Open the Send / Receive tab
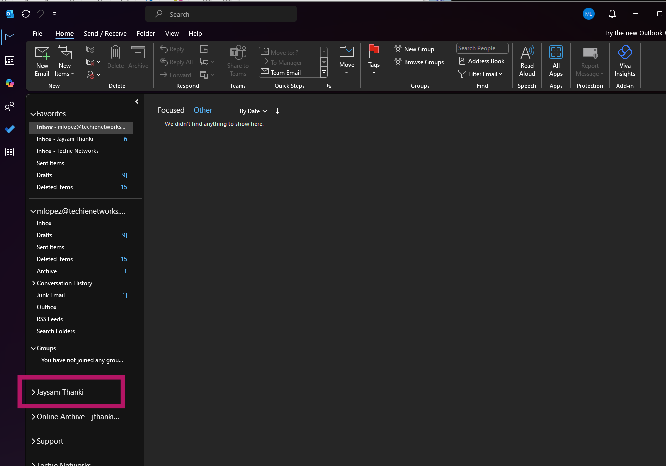Viewport: 666px width, 466px height. click(x=105, y=34)
